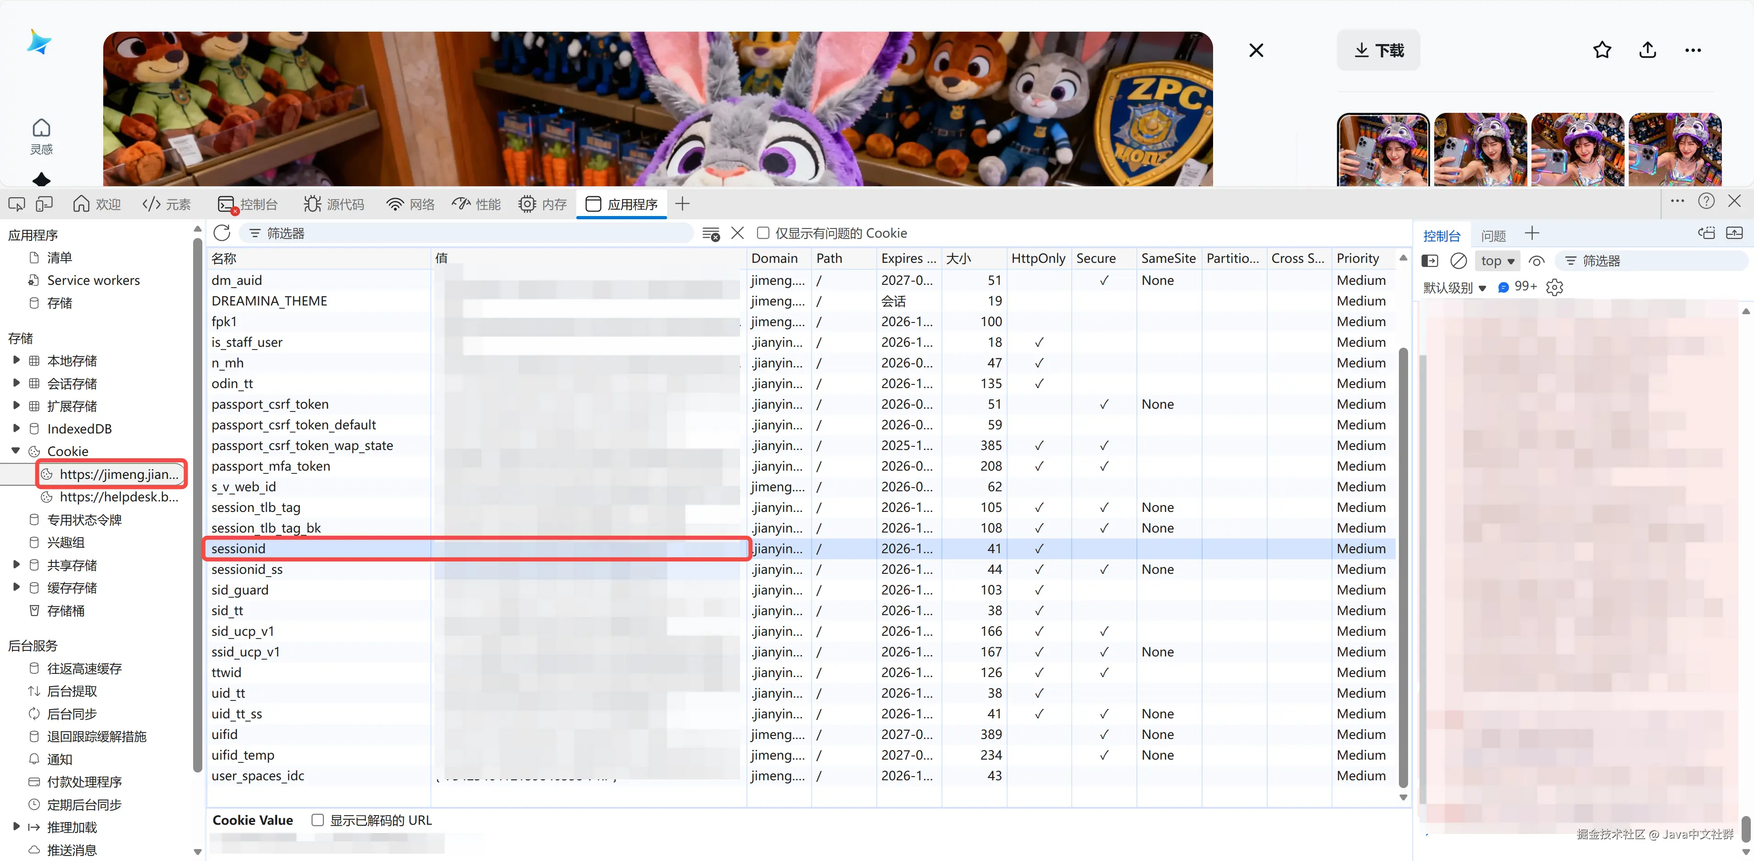Click the clear all cookies icon
1754x861 pixels.
point(711,233)
